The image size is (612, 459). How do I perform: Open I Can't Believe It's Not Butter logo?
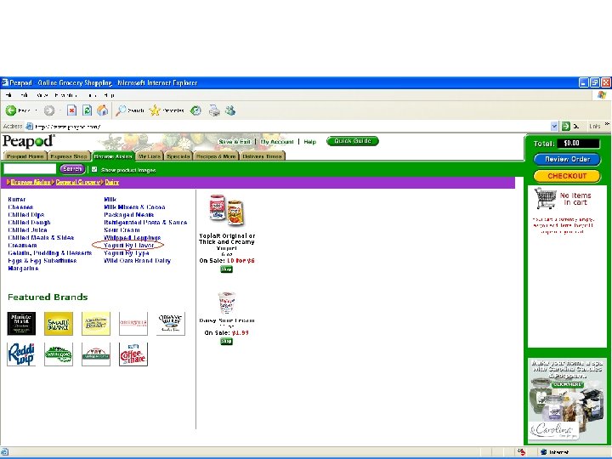96,324
